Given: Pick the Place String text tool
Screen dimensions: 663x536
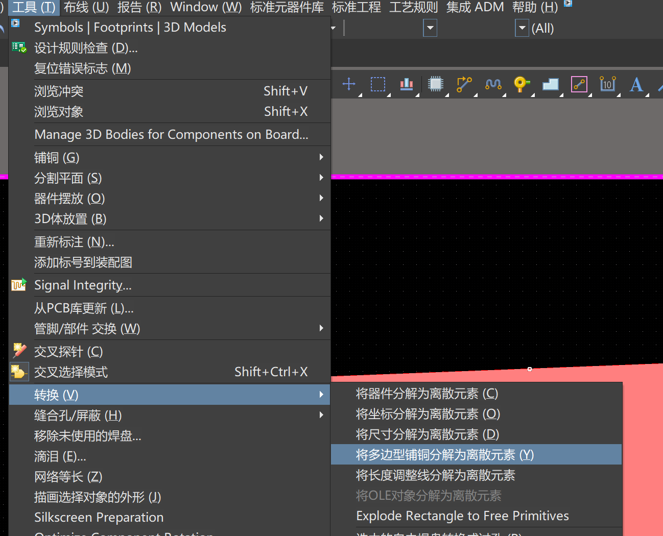Looking at the screenshot, I should (x=636, y=84).
